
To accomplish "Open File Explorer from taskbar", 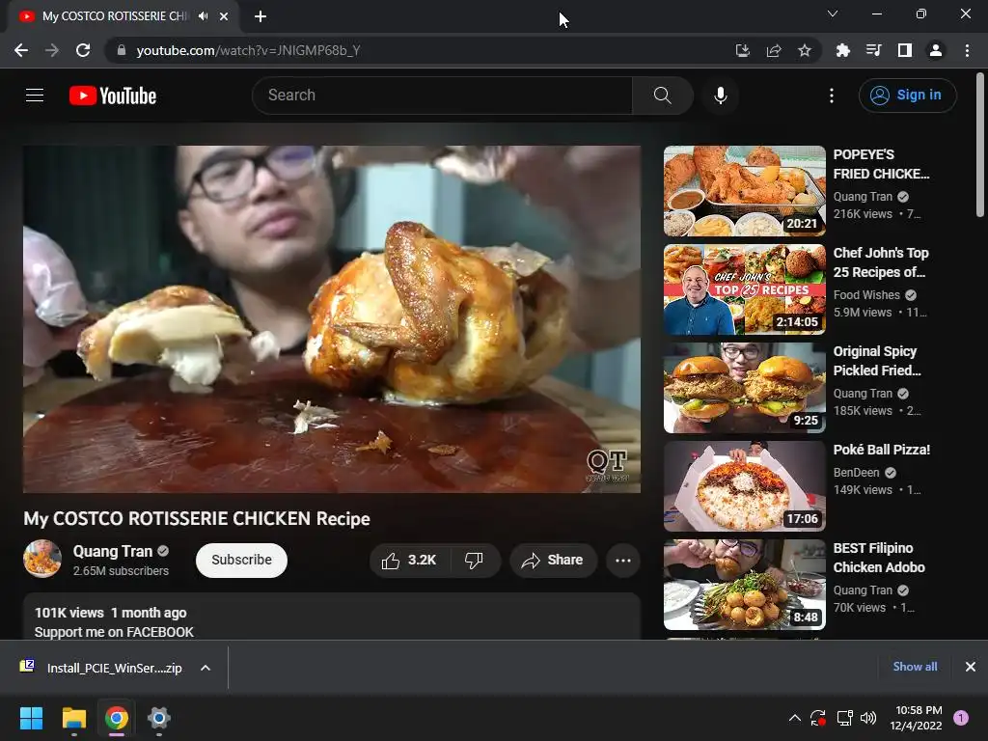I will pos(74,718).
